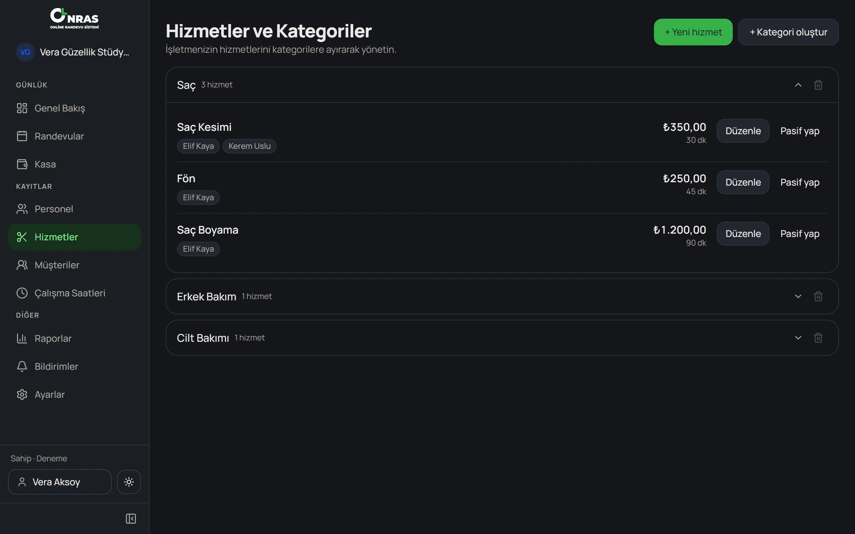Click the Yeni hizmet button

693,32
